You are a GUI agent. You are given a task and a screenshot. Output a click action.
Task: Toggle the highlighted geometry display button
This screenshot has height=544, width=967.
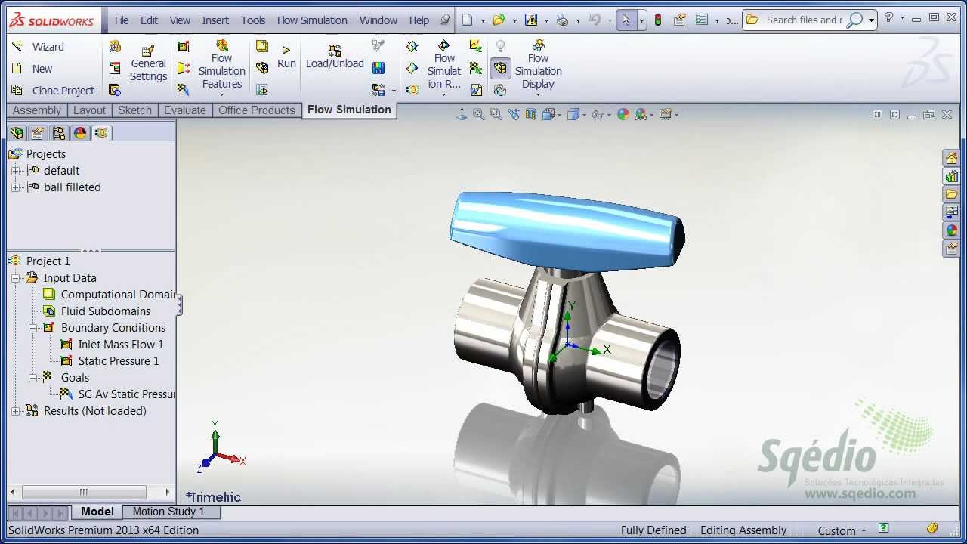(x=500, y=69)
